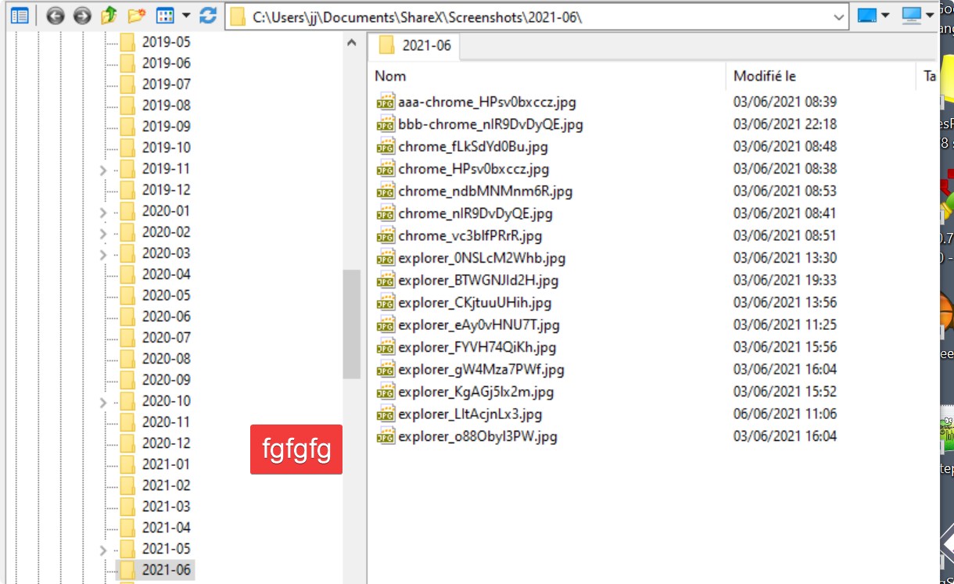Click the Forward navigation arrow

pyautogui.click(x=81, y=16)
